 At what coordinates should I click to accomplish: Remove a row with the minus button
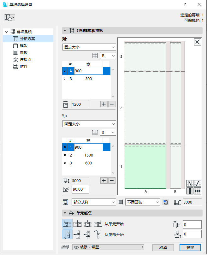[x=112, y=181]
